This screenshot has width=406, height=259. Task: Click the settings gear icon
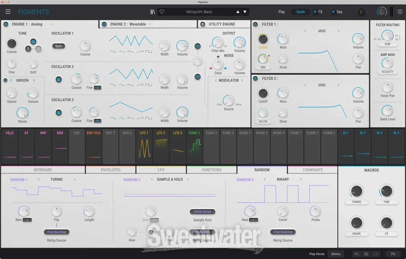400,12
